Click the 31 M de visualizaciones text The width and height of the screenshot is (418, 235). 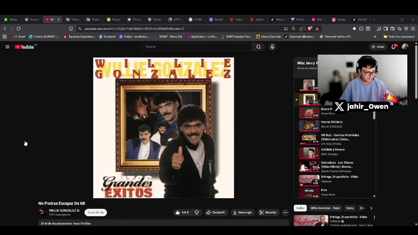pos(56,224)
